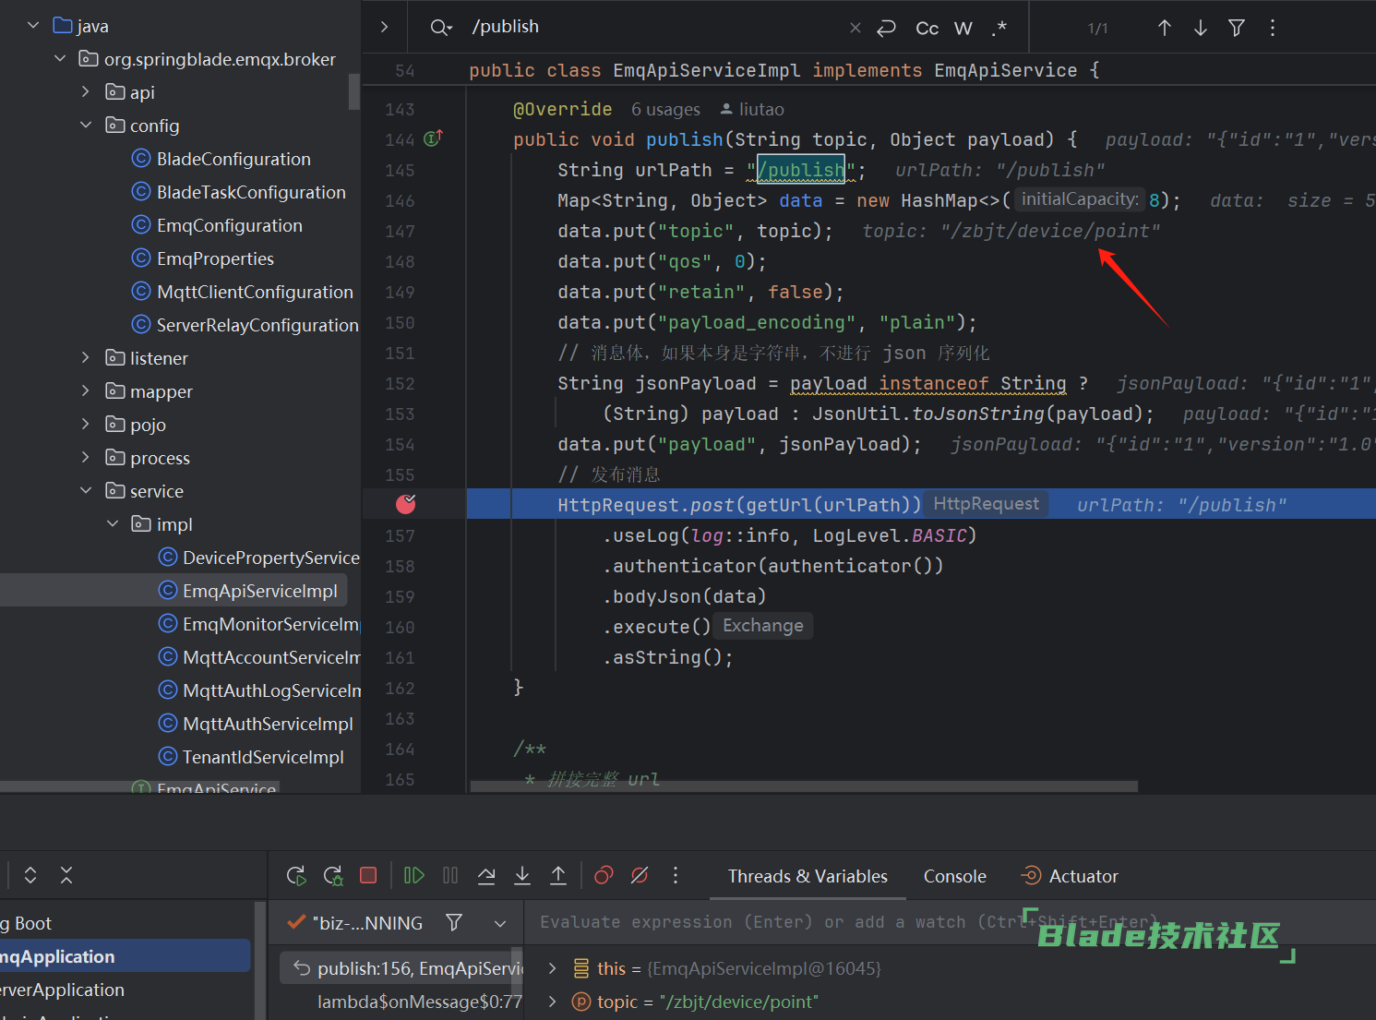Expand the pojo package
1376x1020 pixels.
pyautogui.click(x=86, y=424)
